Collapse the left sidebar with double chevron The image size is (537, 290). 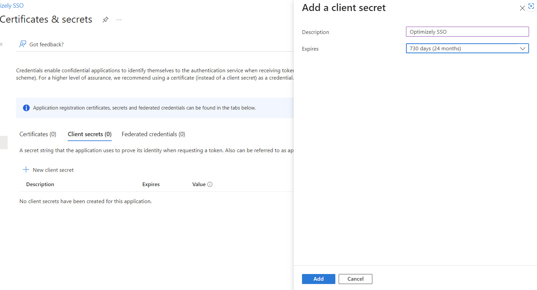pos(2,44)
